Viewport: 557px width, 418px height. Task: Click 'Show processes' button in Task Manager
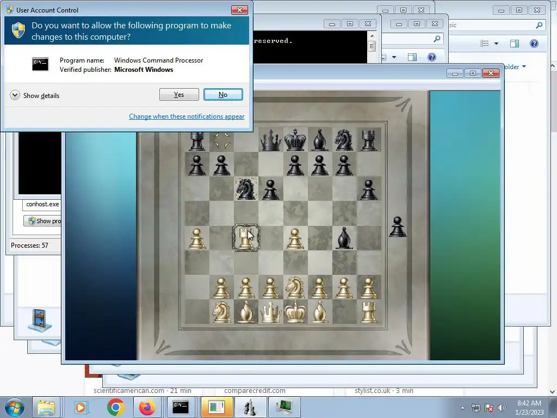44,221
